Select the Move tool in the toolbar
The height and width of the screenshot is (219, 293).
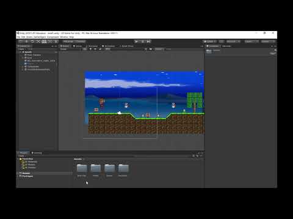click(x=27, y=41)
